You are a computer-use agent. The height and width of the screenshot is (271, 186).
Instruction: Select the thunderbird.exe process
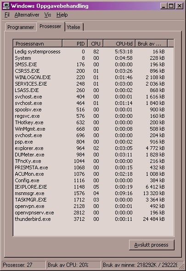pyautogui.click(x=93, y=219)
